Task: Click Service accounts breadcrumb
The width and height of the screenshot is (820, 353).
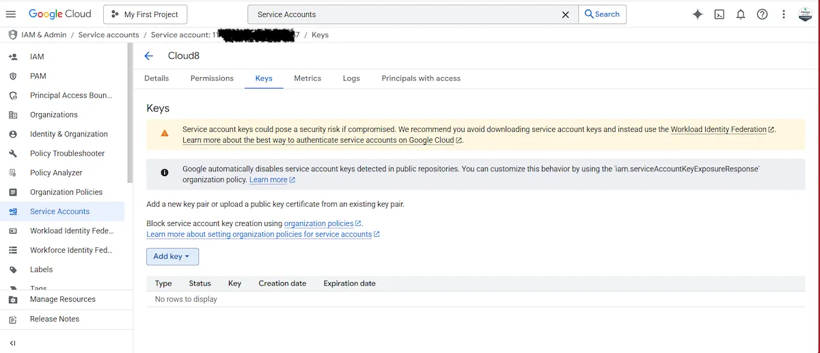Action: (109, 35)
